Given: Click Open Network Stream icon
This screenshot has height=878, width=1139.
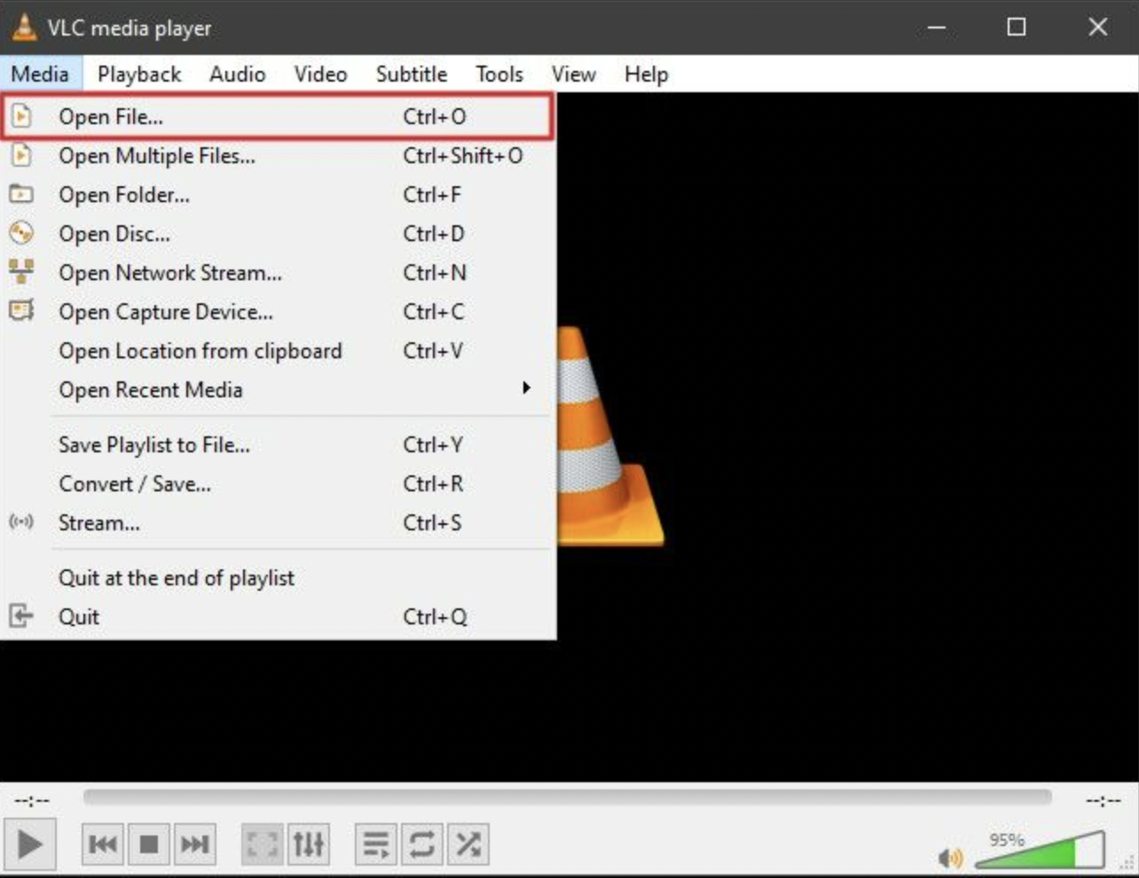Looking at the screenshot, I should pyautogui.click(x=21, y=271).
